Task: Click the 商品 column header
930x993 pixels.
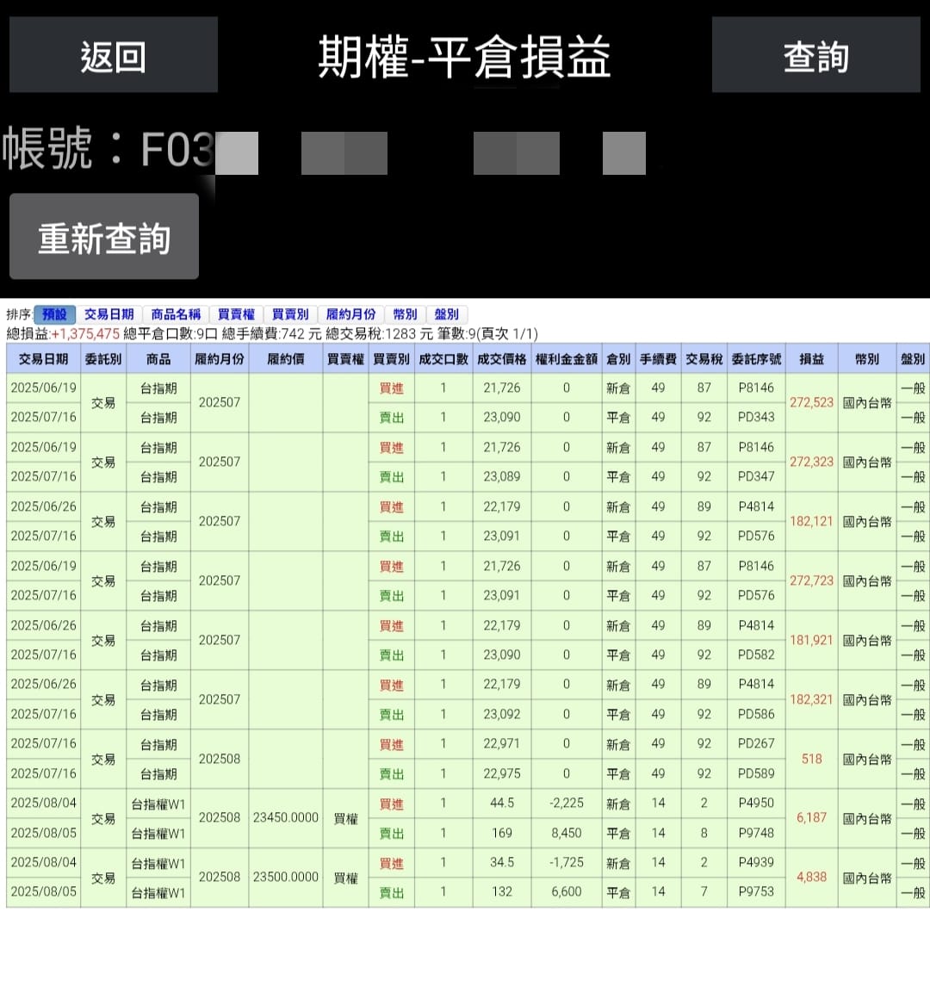Action: 158,359
